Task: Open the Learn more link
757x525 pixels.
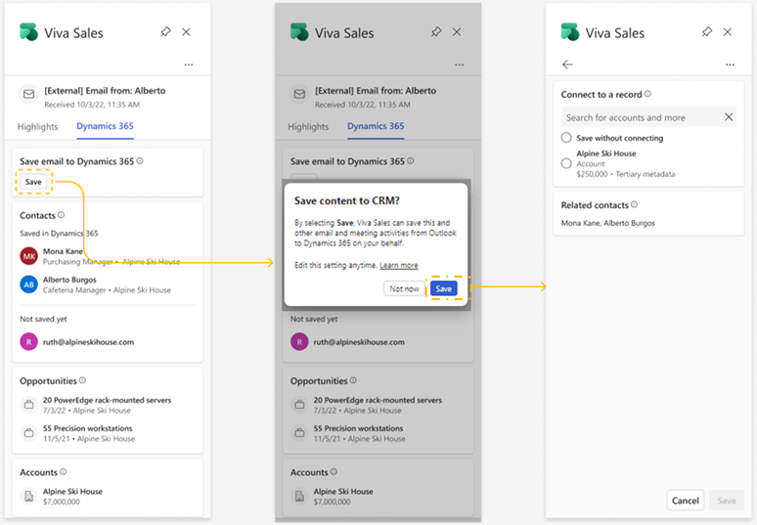Action: click(x=399, y=265)
